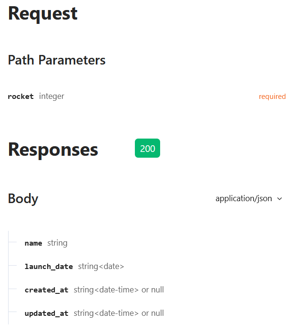Screen dimensions: 295x334
Task: Select the 200 response code badge
Action: (x=147, y=148)
